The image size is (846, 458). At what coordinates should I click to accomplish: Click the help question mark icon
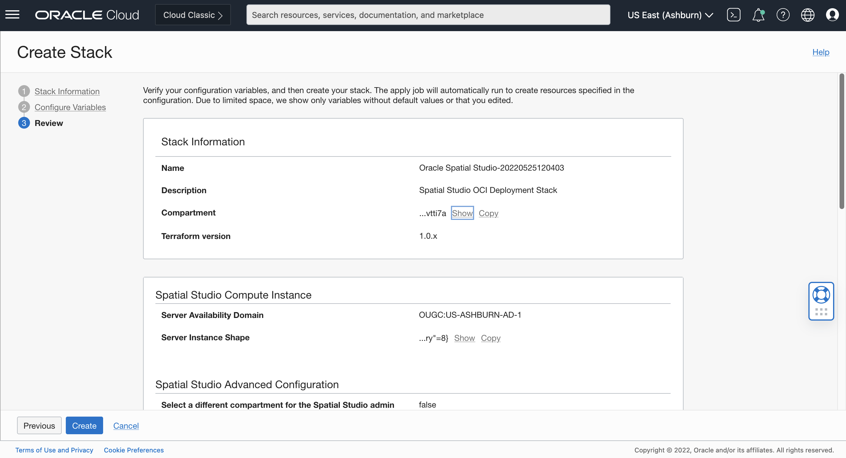[783, 15]
